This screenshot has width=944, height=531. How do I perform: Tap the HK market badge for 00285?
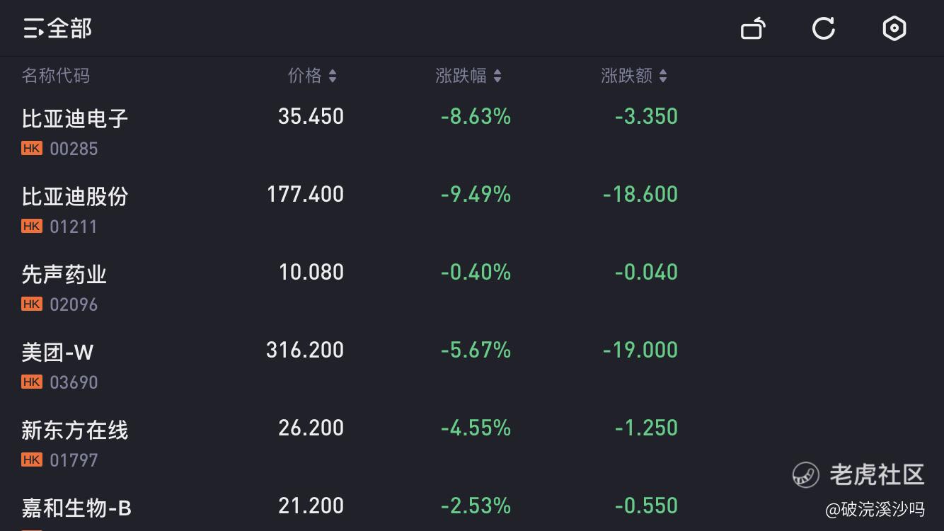click(32, 149)
